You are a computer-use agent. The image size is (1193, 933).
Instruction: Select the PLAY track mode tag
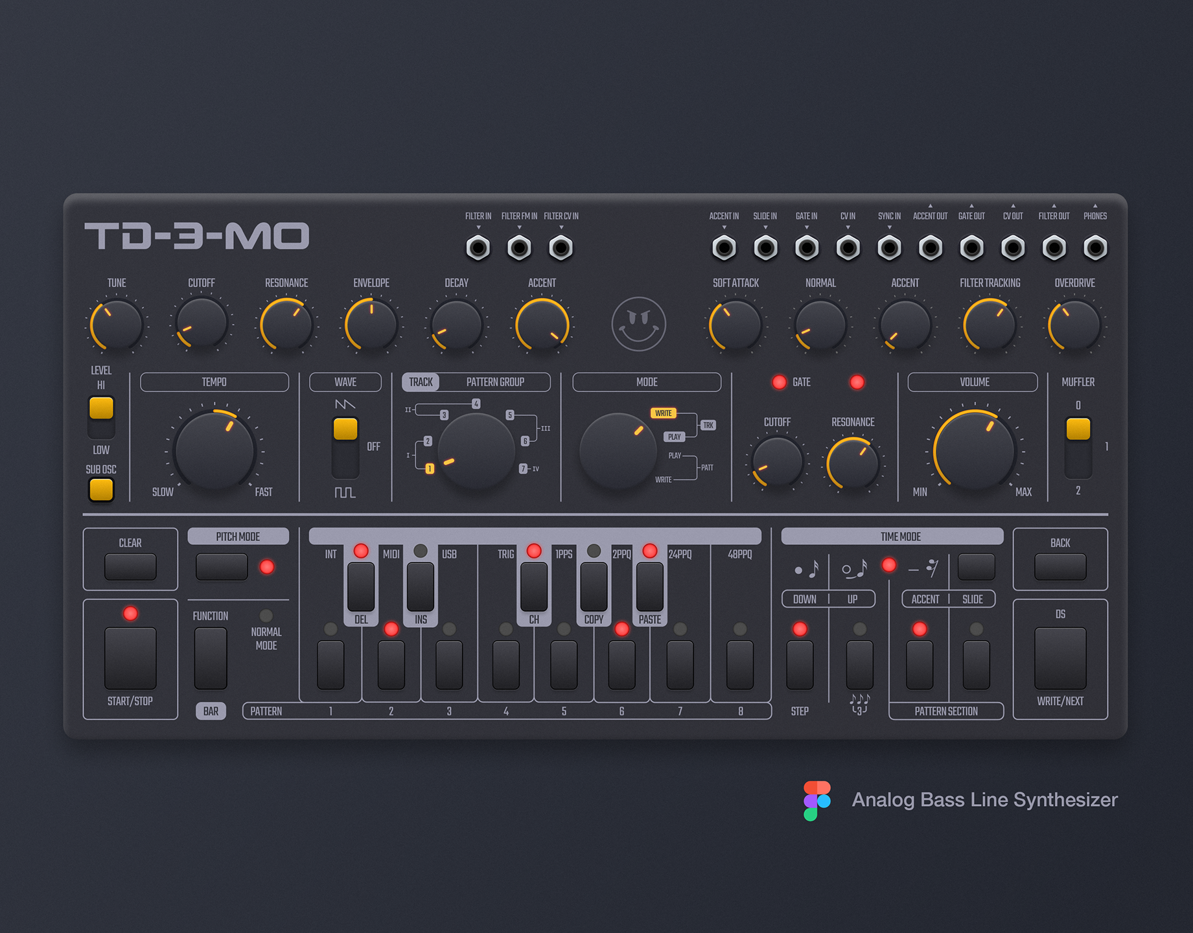point(675,437)
